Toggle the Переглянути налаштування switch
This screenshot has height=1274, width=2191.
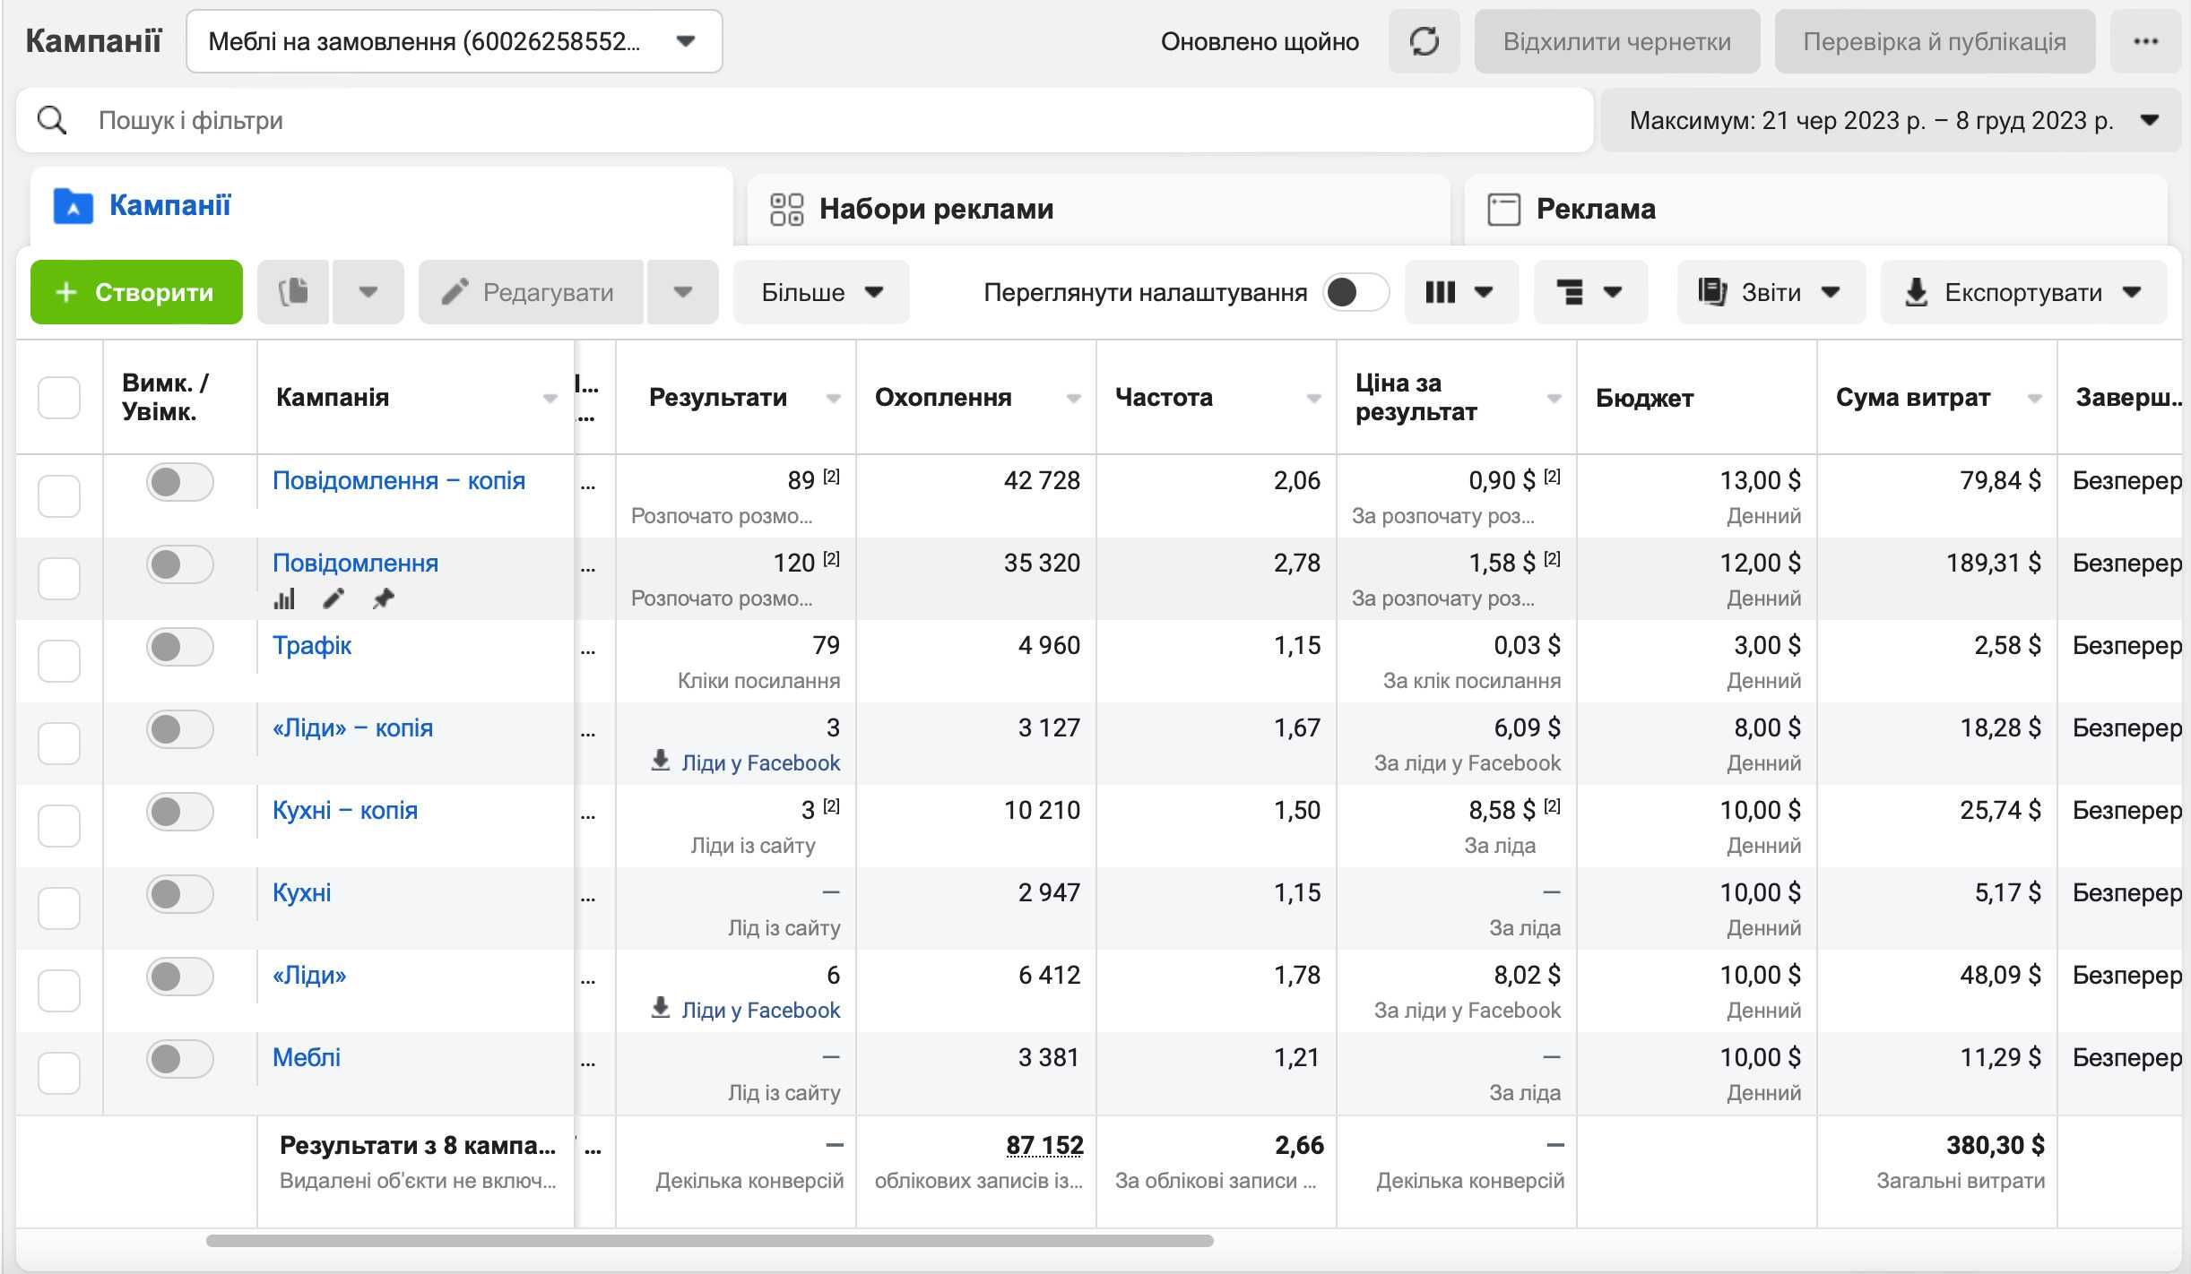[x=1355, y=292]
